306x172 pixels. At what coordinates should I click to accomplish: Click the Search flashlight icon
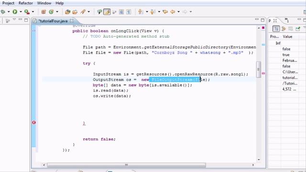click(x=83, y=12)
